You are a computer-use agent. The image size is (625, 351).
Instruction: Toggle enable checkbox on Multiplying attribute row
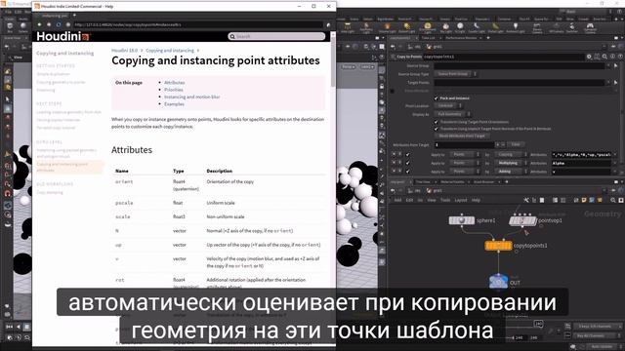coord(407,163)
